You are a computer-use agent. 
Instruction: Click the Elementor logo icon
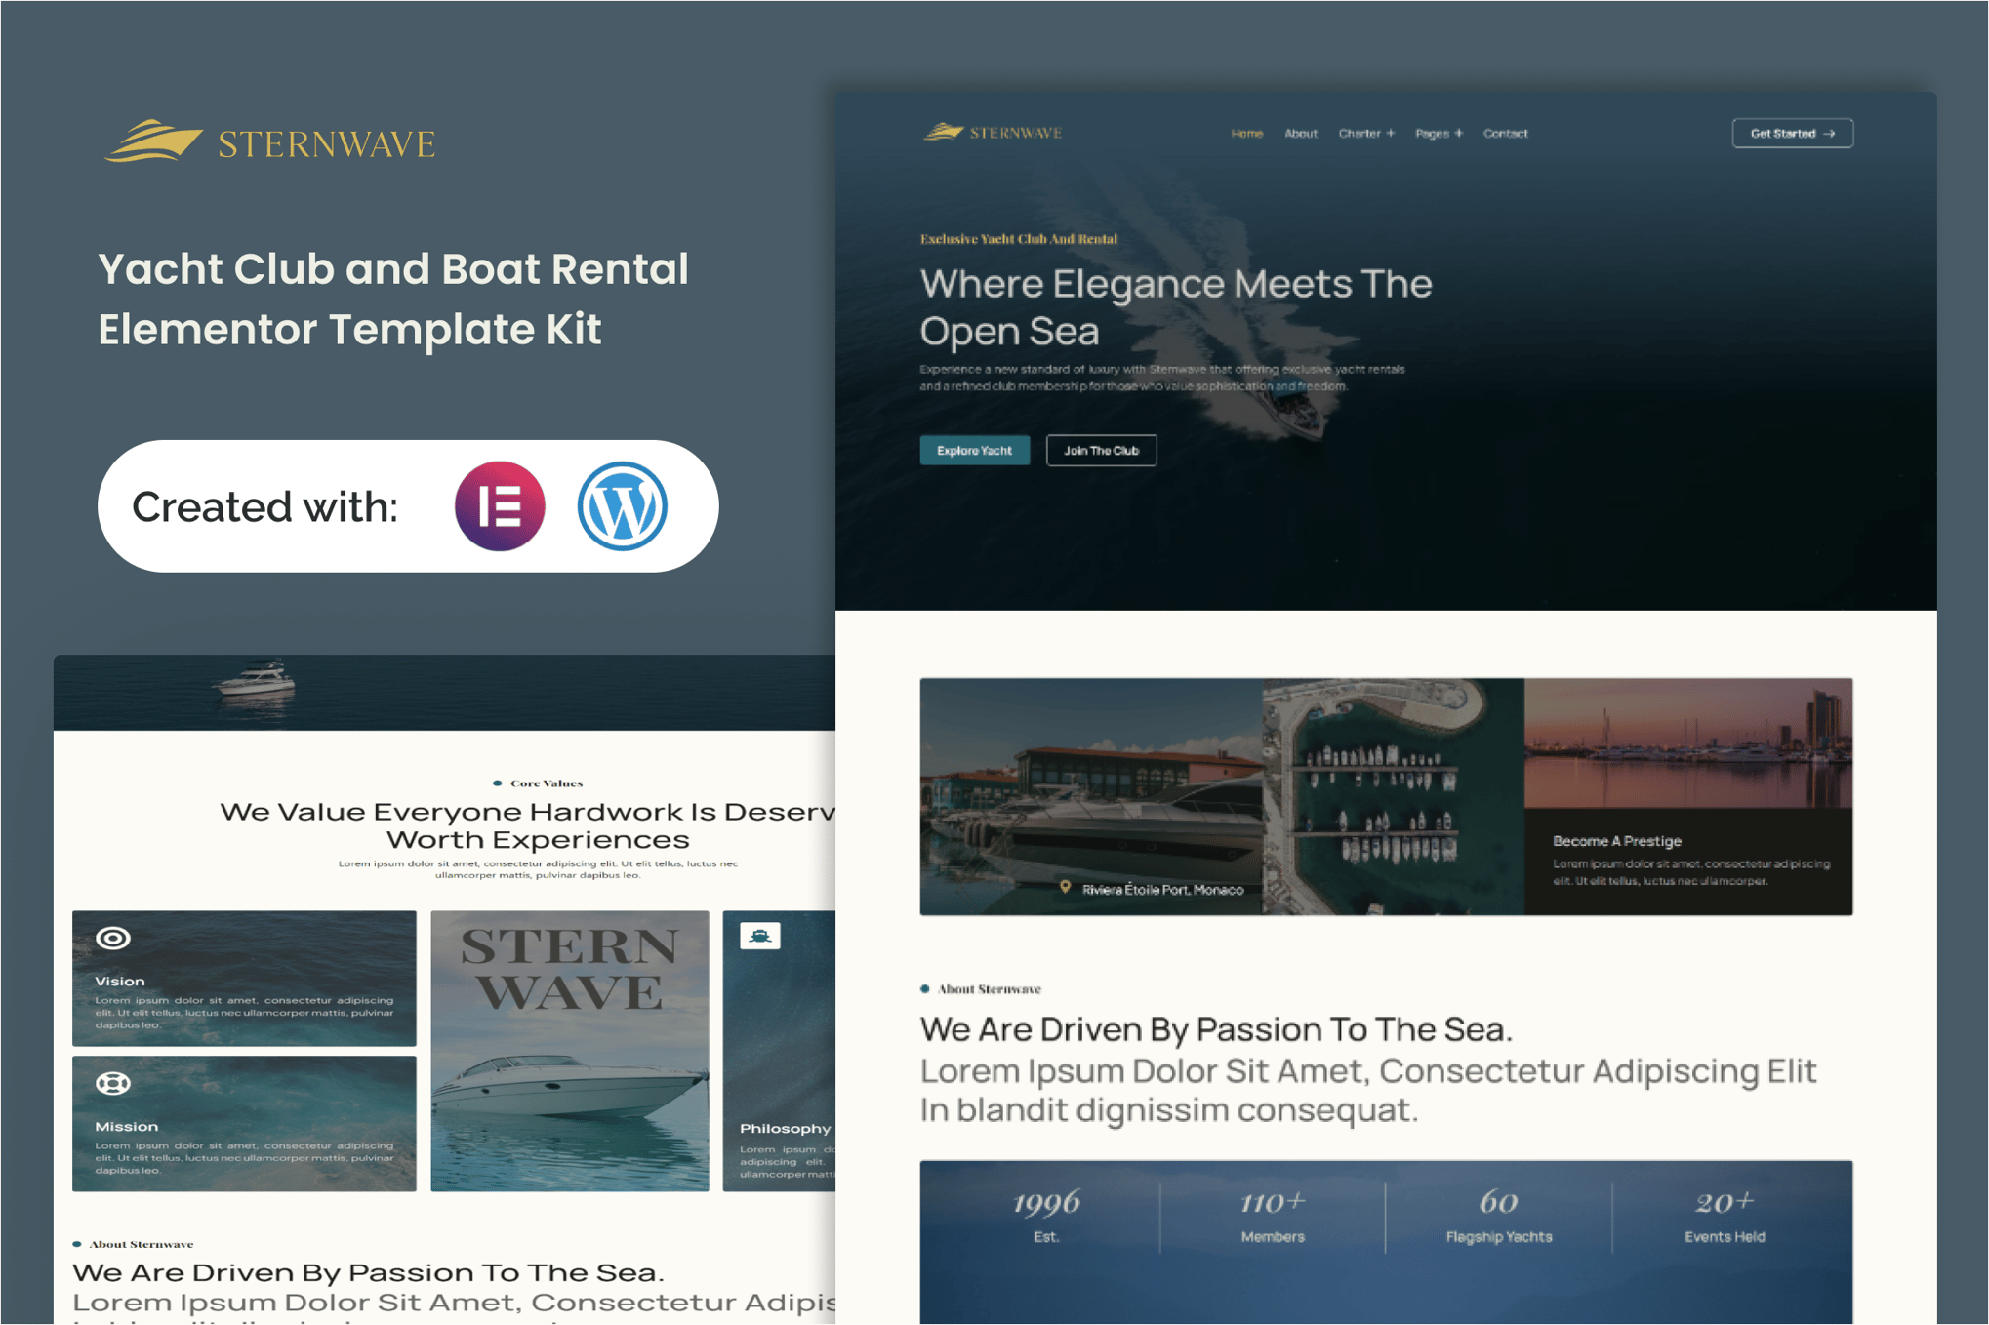click(499, 506)
